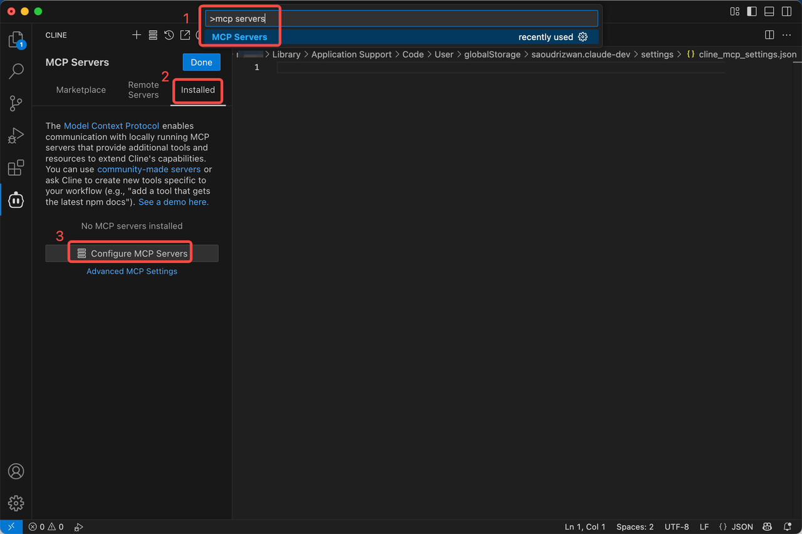Open editor More Actions ellipsis
The width and height of the screenshot is (802, 534).
[786, 35]
